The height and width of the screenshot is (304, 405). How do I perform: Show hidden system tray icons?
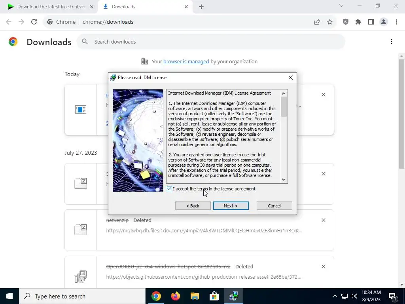pyautogui.click(x=335, y=296)
